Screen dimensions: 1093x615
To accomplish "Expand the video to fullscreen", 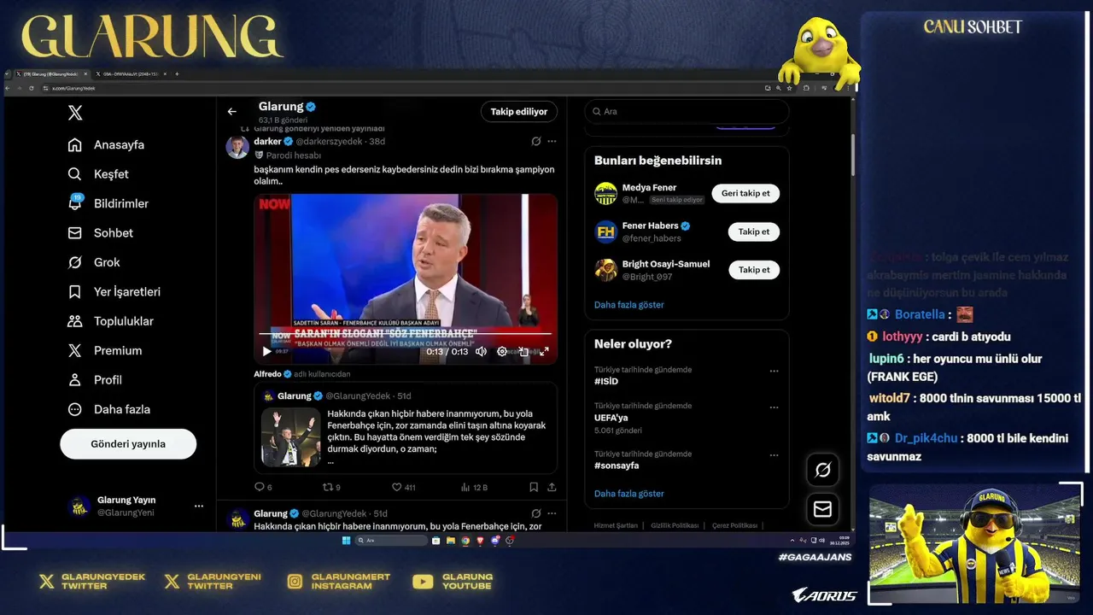I will [x=544, y=351].
